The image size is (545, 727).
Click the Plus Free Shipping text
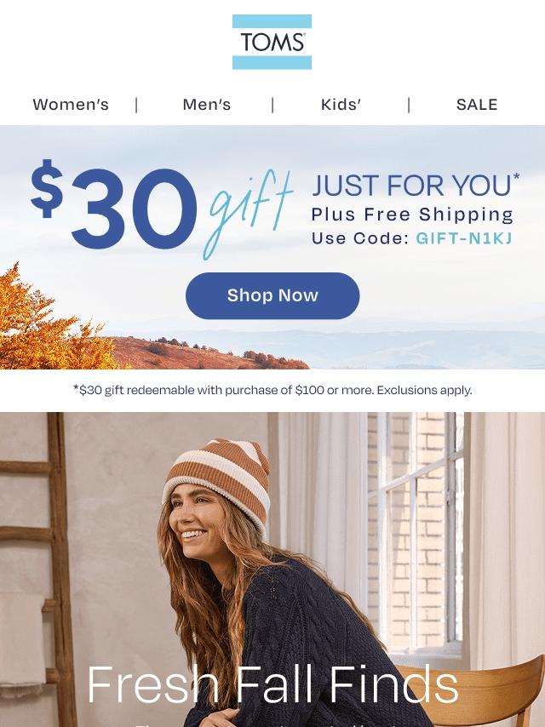(x=412, y=215)
